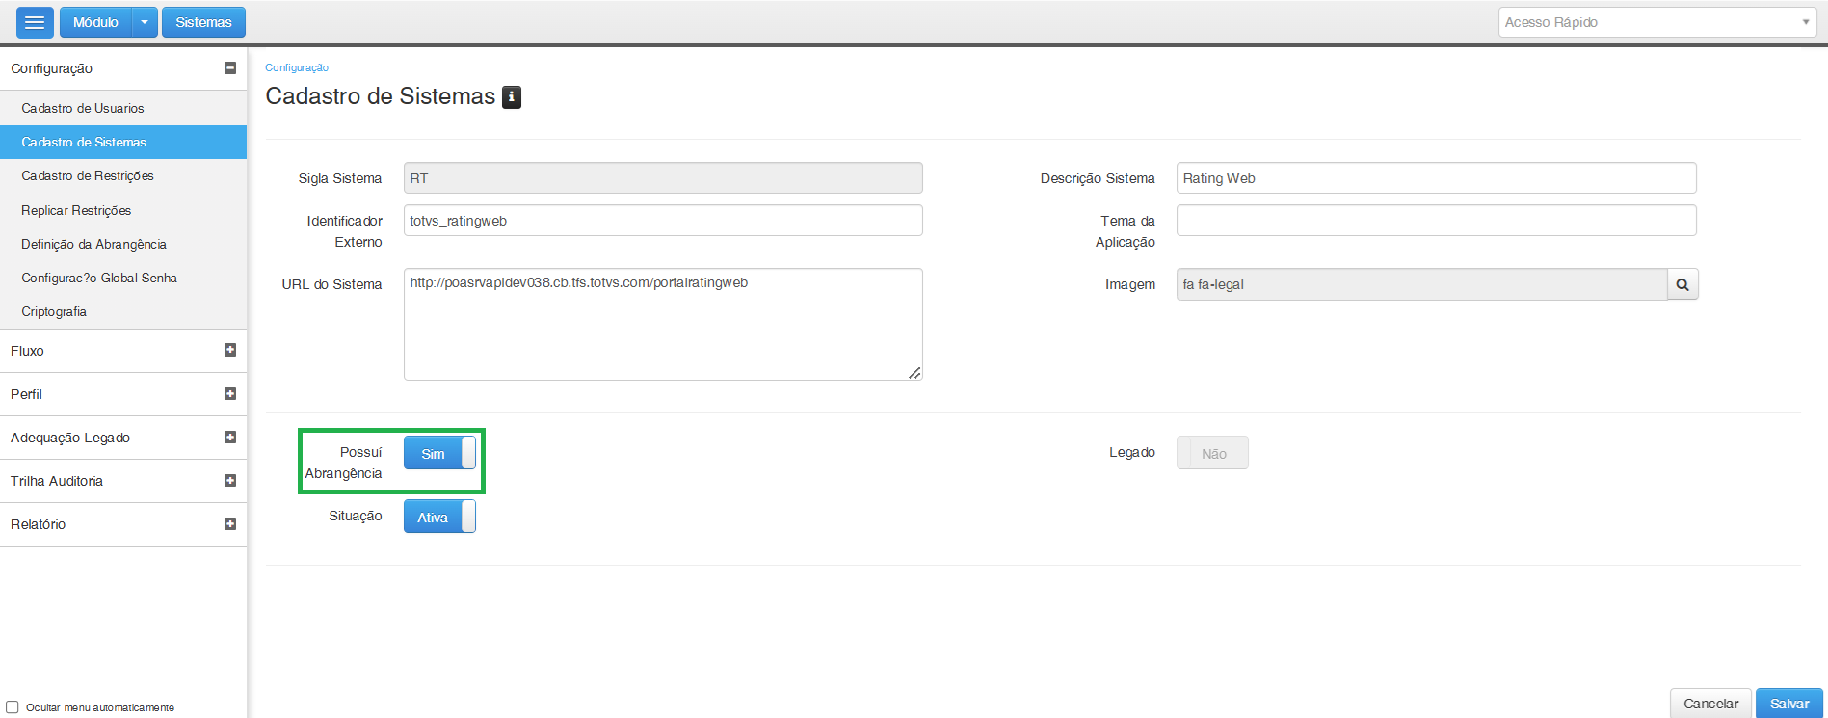Open Cadastro de Usuarios menu item

tap(123, 108)
